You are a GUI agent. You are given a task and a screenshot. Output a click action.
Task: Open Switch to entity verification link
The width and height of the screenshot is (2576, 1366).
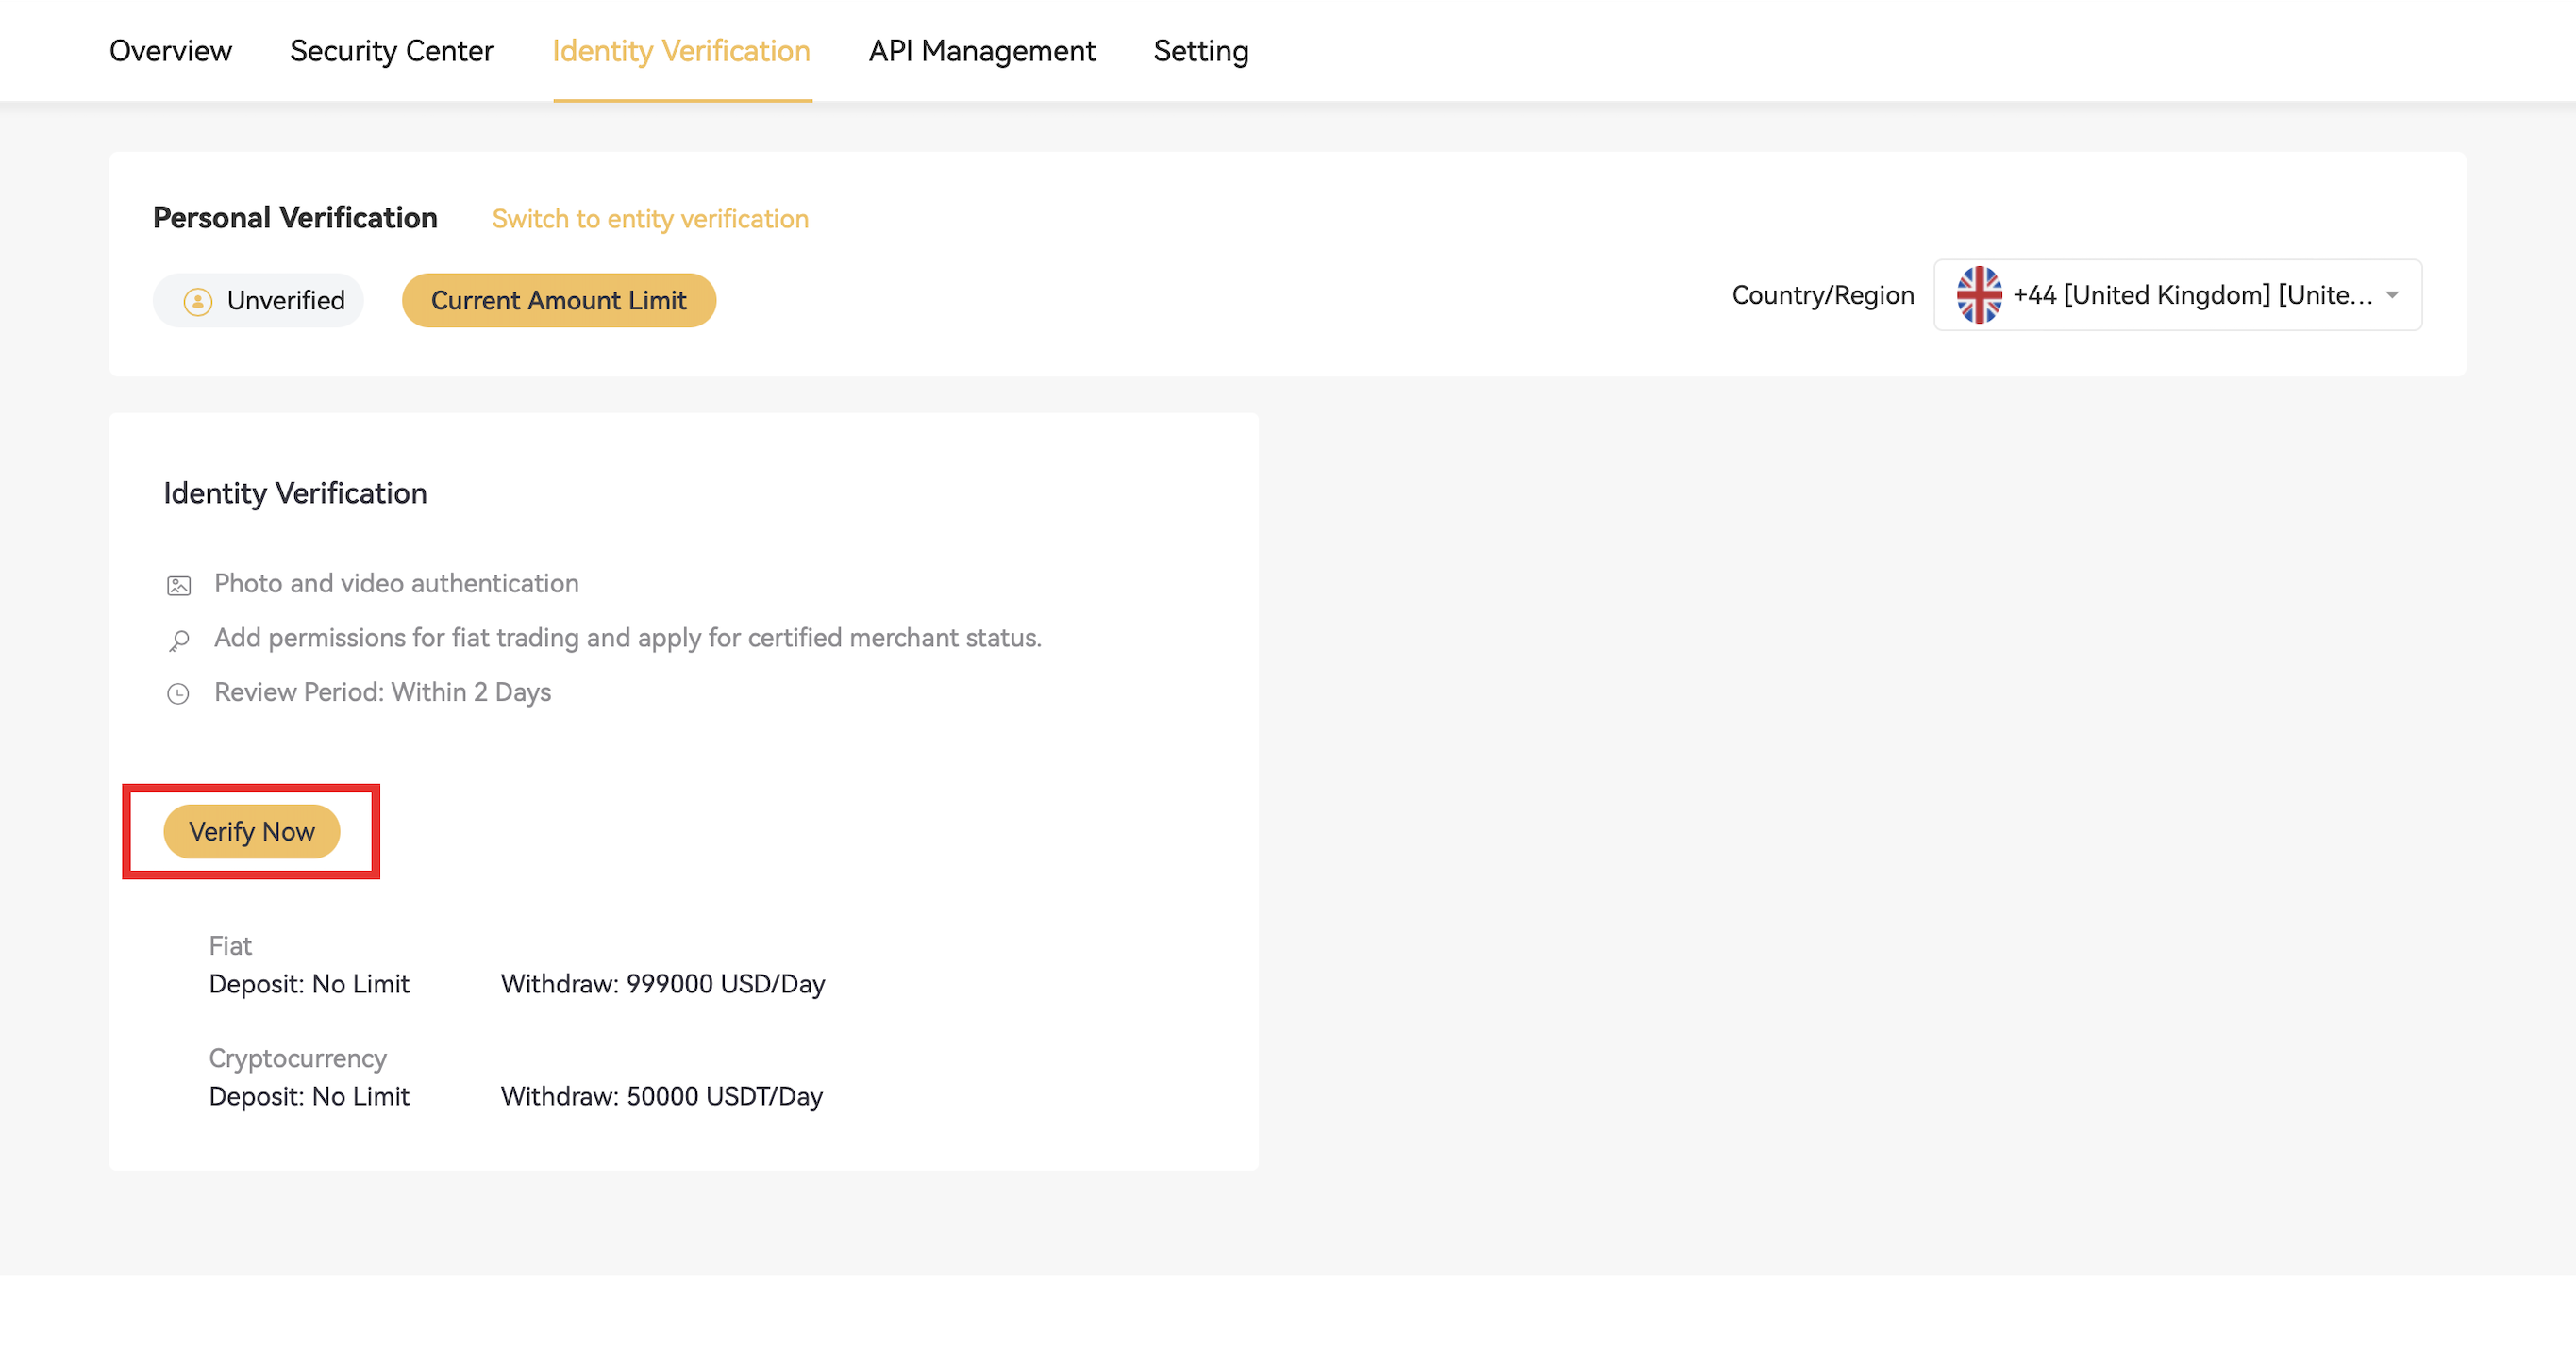(x=649, y=219)
